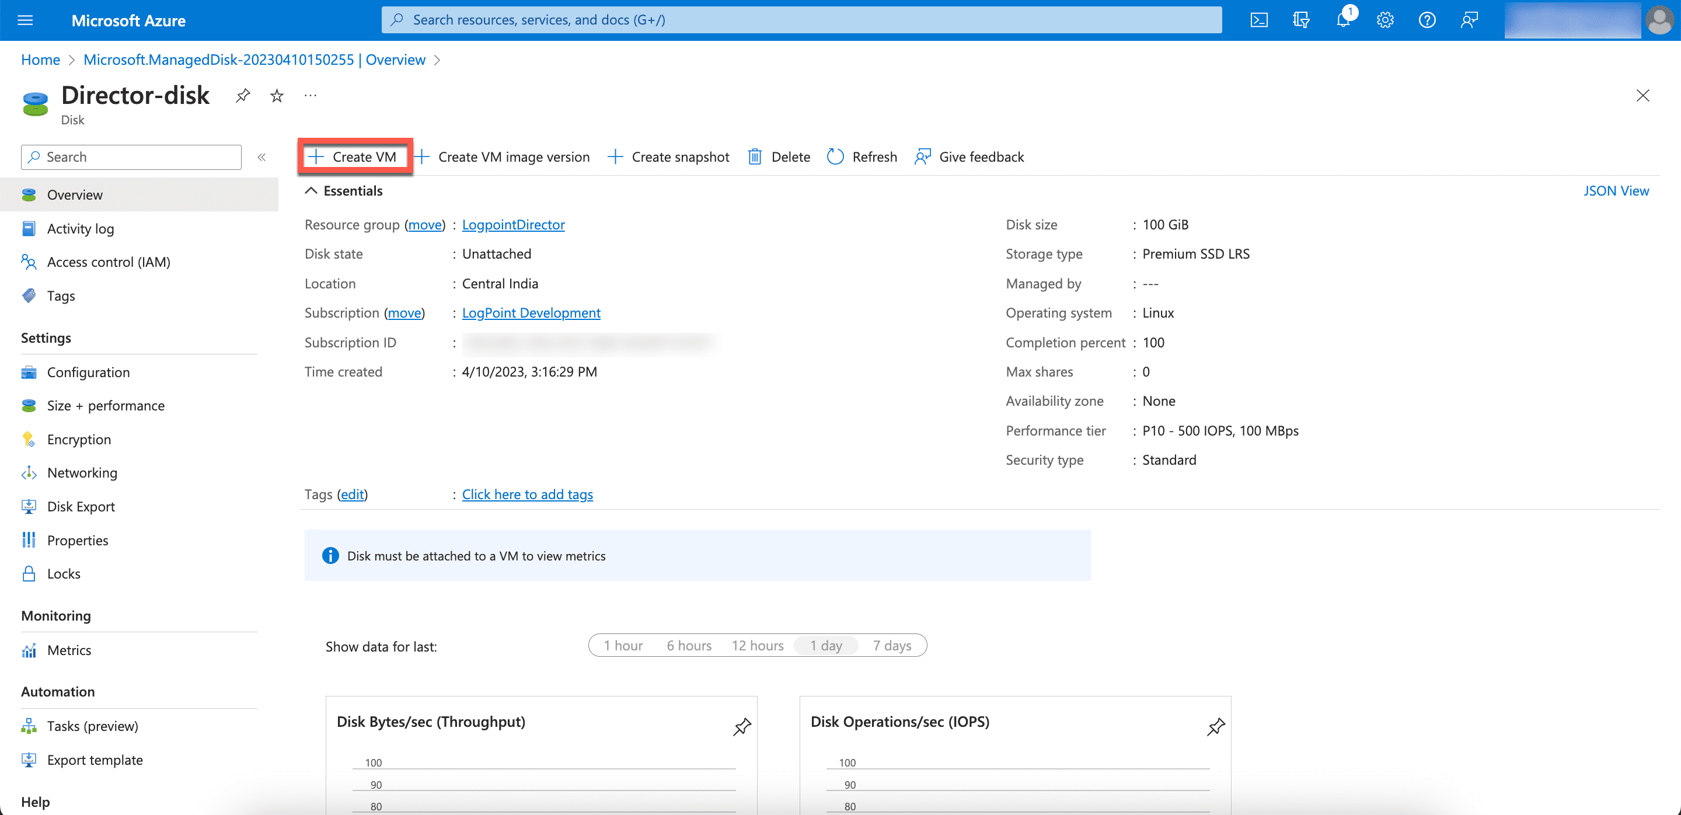1681x815 pixels.
Task: Open the LogpointDirector resource group link
Action: coord(513,224)
